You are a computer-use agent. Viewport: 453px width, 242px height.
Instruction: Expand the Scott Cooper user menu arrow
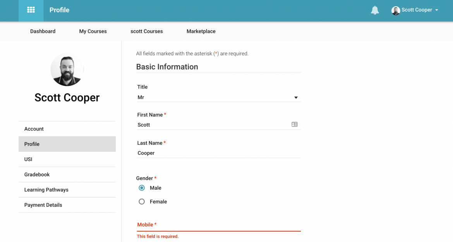pyautogui.click(x=437, y=10)
